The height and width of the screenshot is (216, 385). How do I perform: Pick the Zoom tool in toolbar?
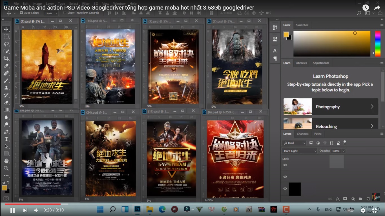(6, 168)
